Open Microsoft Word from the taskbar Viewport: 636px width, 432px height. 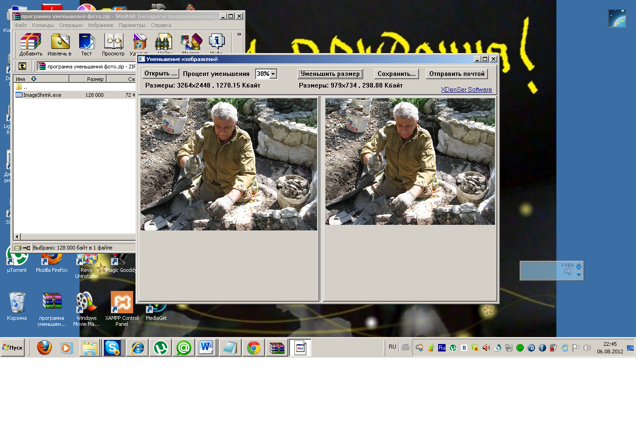[x=206, y=348]
